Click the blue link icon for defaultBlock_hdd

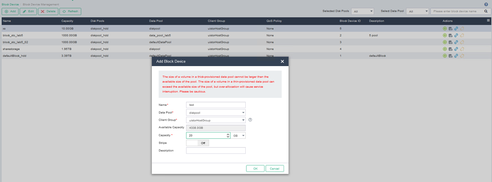pyautogui.click(x=456, y=56)
